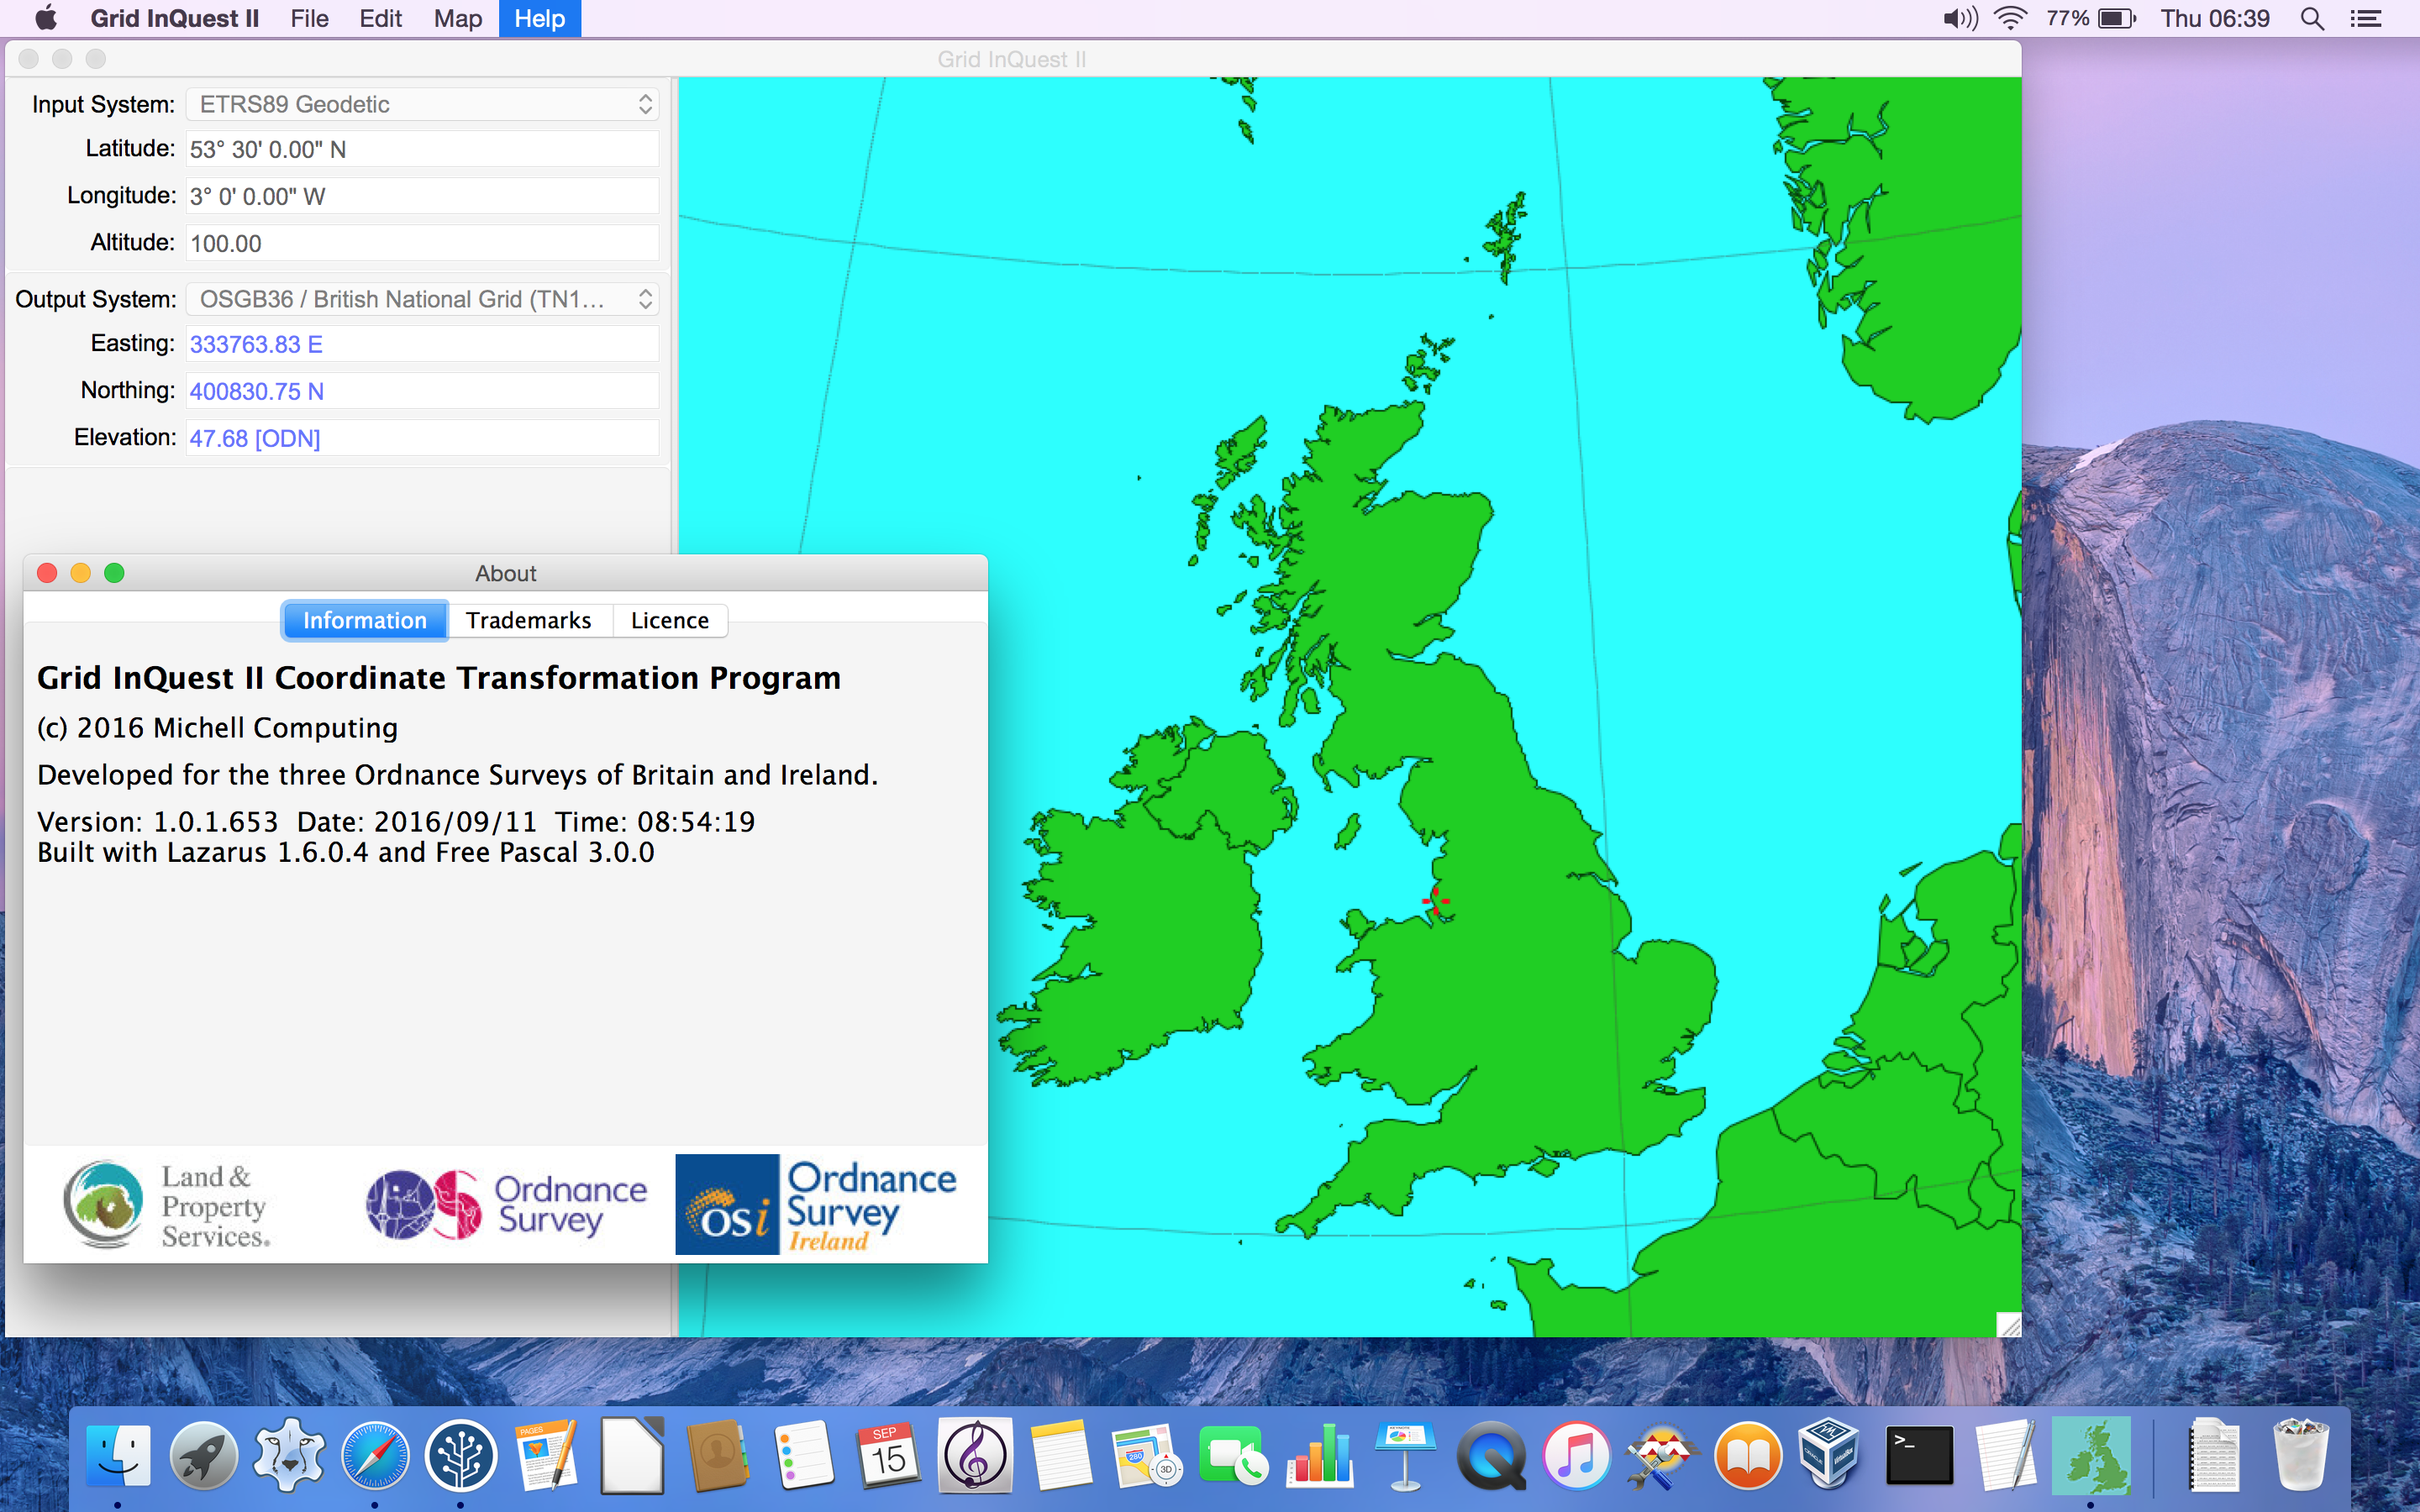Click the Wi-Fi status icon
2420x1512 pixels.
2010,18
